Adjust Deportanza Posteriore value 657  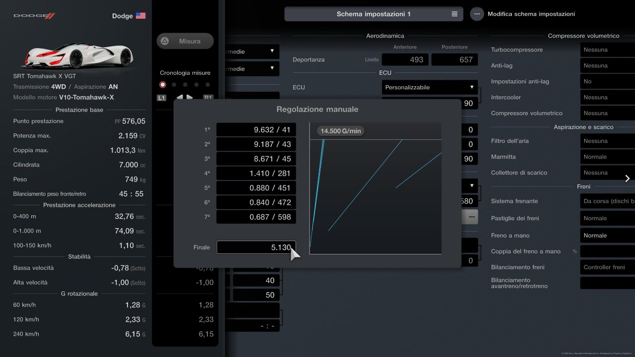coord(454,59)
